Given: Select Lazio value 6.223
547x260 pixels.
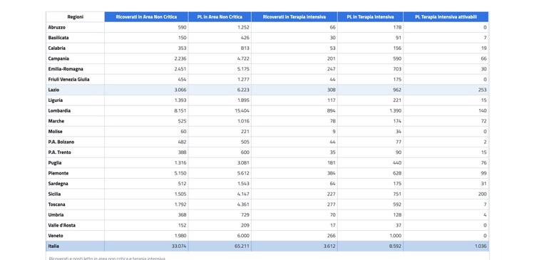Looking at the screenshot, I should click(x=243, y=90).
